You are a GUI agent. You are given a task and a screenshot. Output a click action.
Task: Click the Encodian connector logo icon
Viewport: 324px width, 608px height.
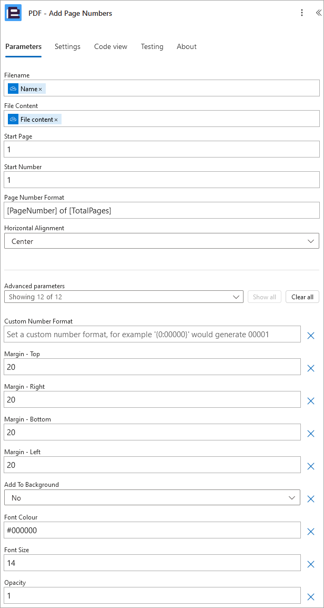click(x=13, y=13)
